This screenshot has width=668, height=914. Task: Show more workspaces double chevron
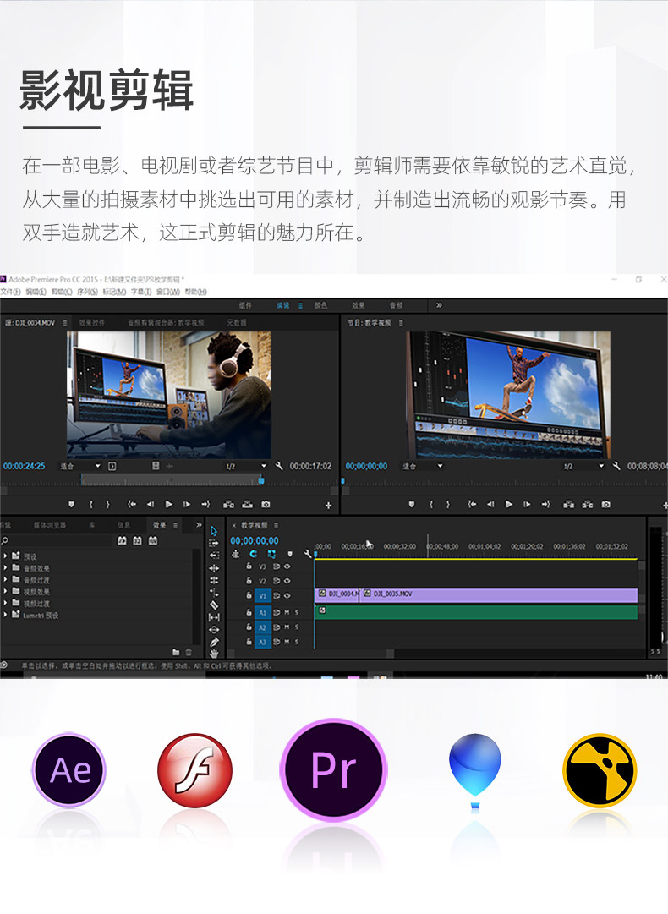pos(438,305)
